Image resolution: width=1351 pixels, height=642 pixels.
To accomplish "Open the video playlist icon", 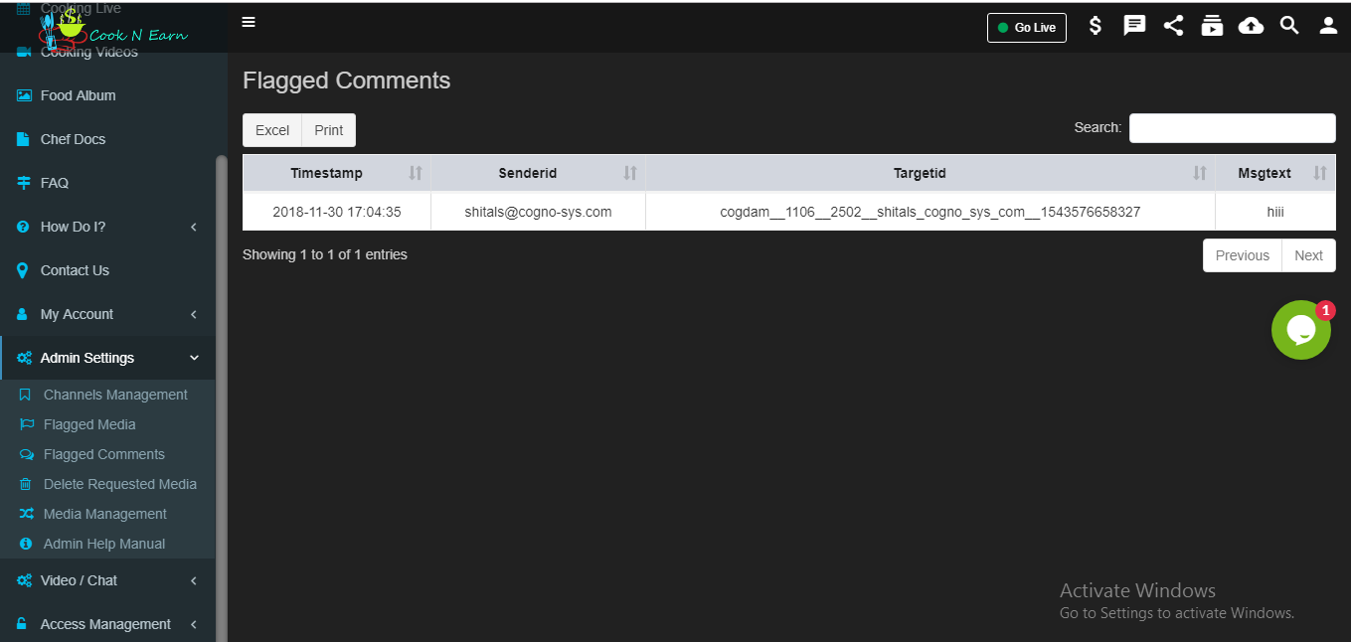I will click(1212, 26).
